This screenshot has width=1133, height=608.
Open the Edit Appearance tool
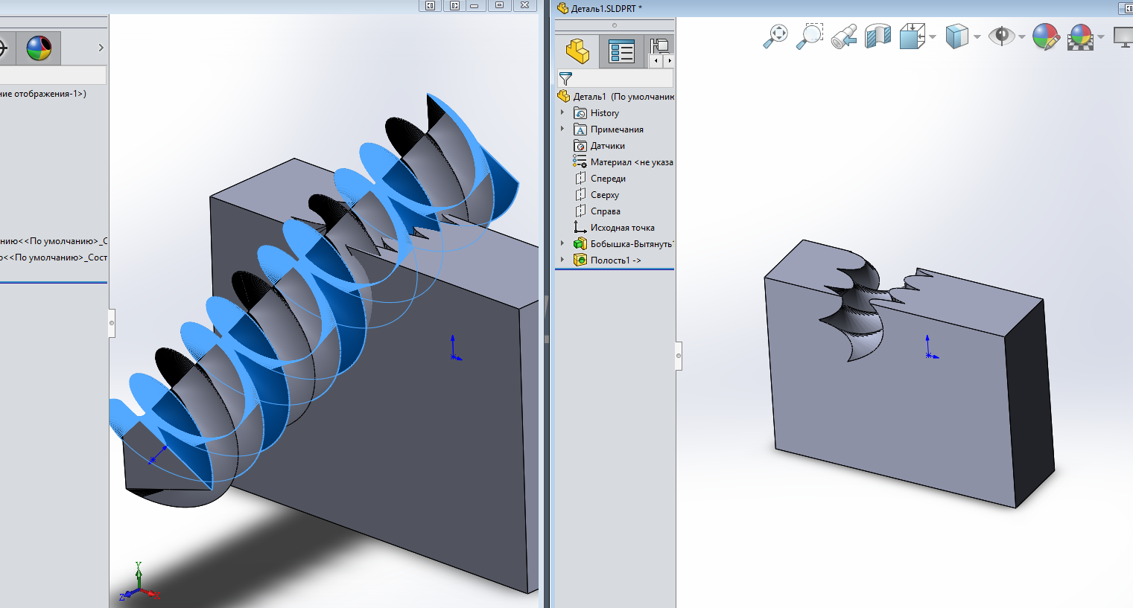coord(1046,36)
